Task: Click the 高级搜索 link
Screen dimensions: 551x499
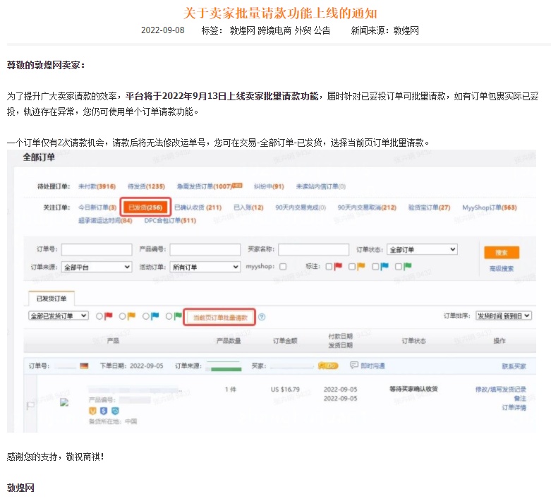Action: (502, 269)
